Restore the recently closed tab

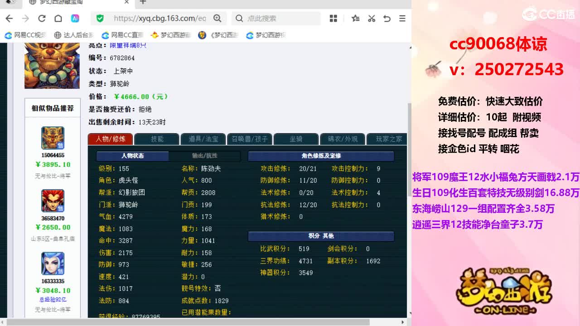click(x=387, y=19)
